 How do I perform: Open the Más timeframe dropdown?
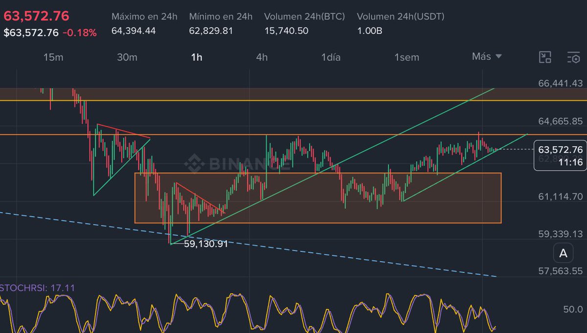tap(487, 56)
